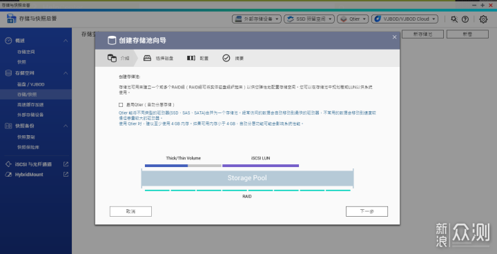Open the external-link icon beside HybridMount
The image size is (497, 254).
click(x=66, y=175)
